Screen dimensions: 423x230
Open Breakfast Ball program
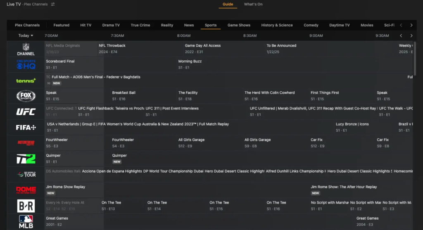144,96
